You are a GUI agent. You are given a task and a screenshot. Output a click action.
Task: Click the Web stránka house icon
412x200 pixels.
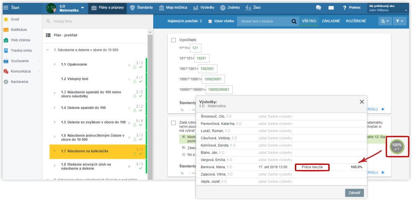(6, 40)
